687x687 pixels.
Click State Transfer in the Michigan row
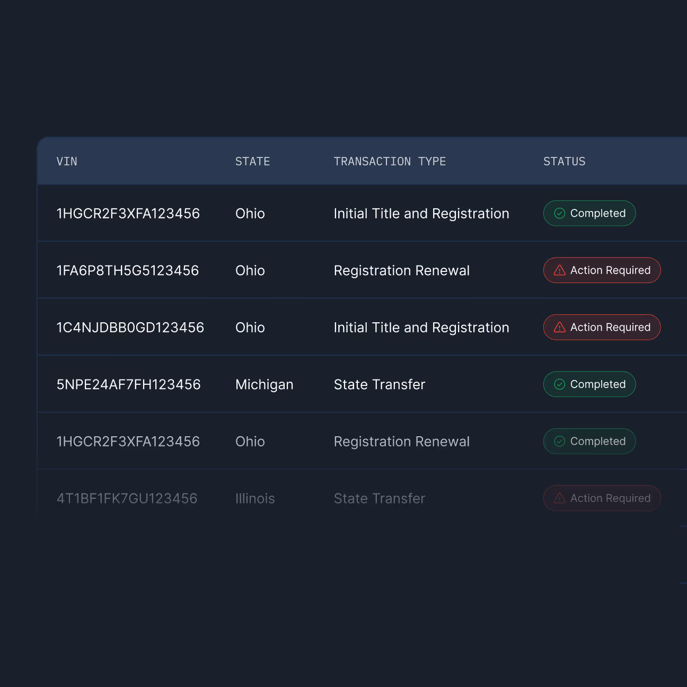click(380, 384)
